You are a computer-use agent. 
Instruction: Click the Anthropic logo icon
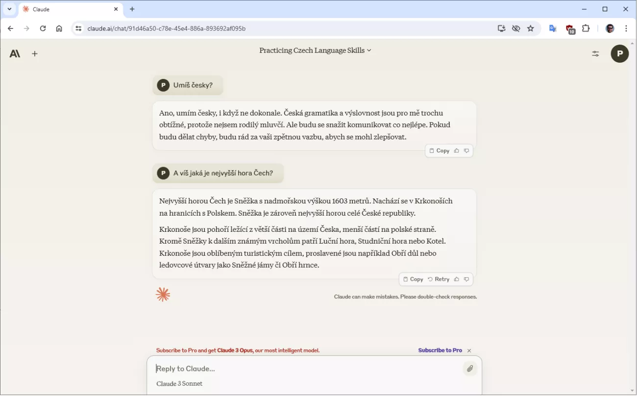point(15,54)
